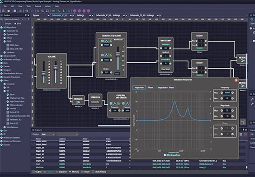Open the Output tab at the bottom
The height and width of the screenshot is (177, 255).
point(37,172)
